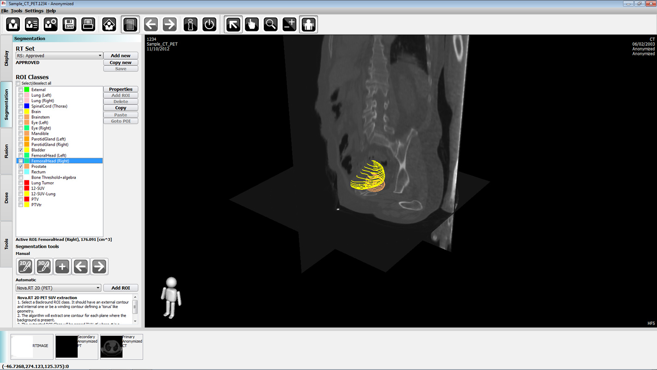This screenshot has height=370, width=657.
Task: Switch to the Dose side tab
Action: tap(6, 197)
